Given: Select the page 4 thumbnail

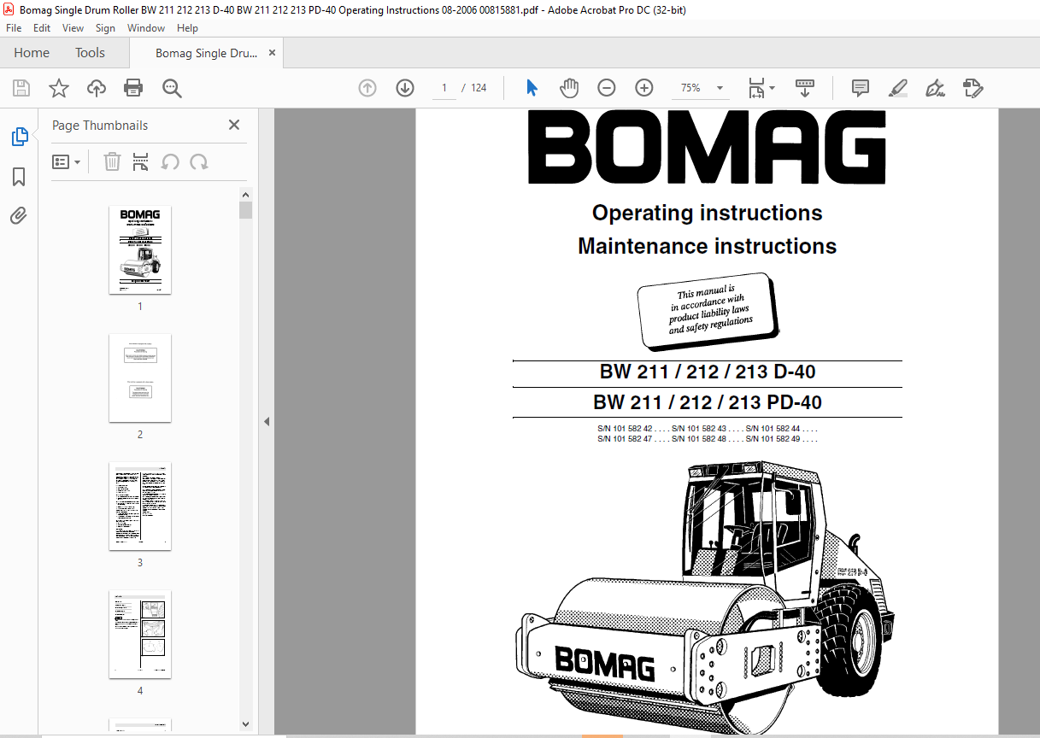Looking at the screenshot, I should tap(140, 635).
